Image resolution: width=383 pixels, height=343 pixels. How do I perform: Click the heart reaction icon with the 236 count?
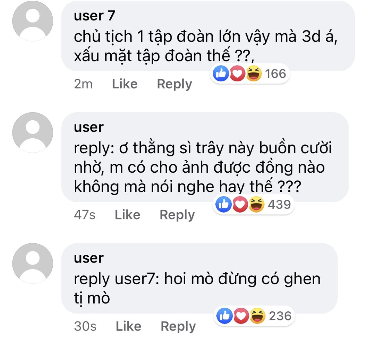(241, 316)
